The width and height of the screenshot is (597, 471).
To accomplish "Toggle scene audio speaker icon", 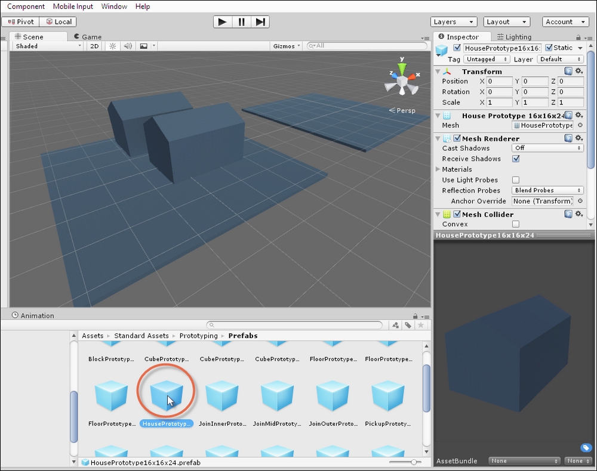I will [x=127, y=46].
